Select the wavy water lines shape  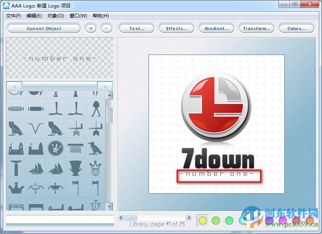(76, 148)
